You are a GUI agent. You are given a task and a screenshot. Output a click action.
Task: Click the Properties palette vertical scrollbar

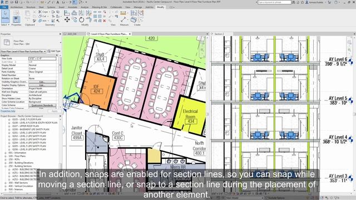pos(60,66)
